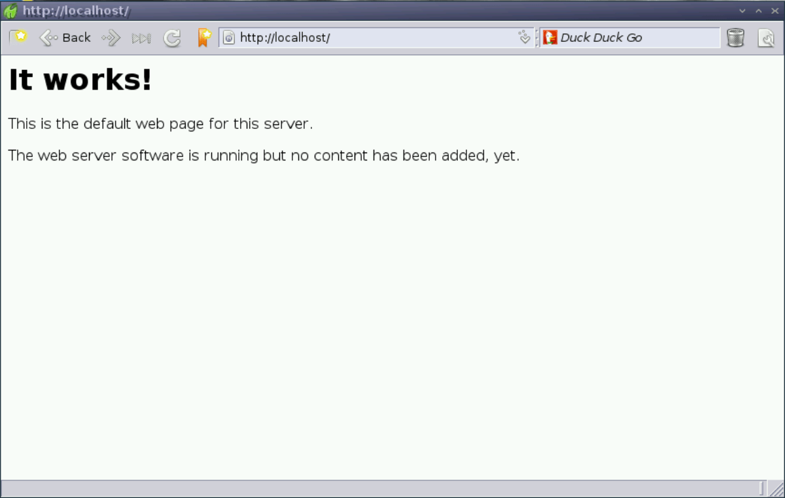Focus the http://localhost/ address field
Viewport: 785px width, 498px height.
click(373, 38)
